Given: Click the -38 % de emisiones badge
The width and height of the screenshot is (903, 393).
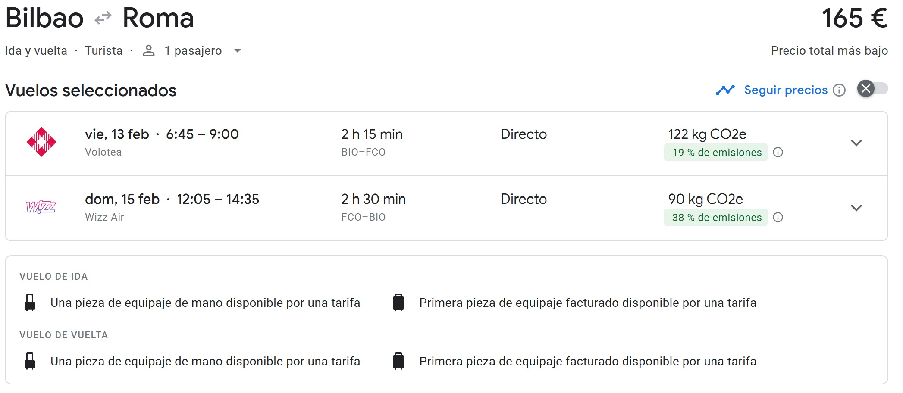Looking at the screenshot, I should tap(715, 218).
